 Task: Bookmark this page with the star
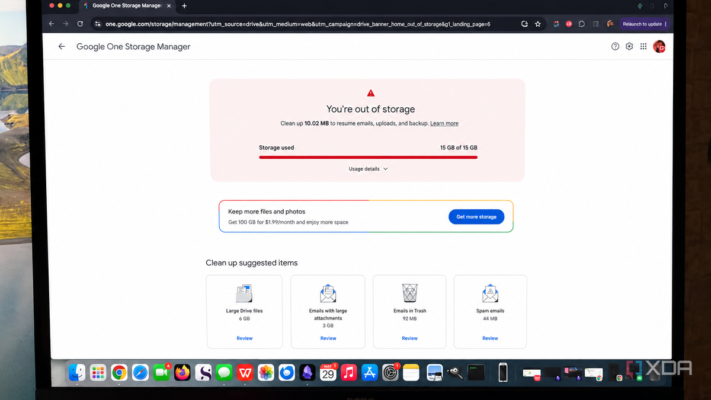point(537,24)
